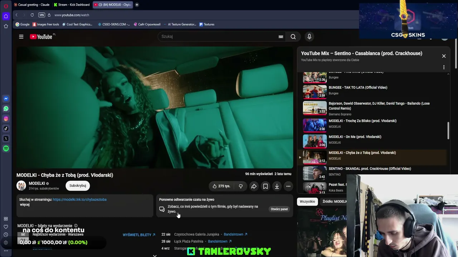Expand the description with więcej
The image size is (458, 257).
pyautogui.click(x=25, y=205)
